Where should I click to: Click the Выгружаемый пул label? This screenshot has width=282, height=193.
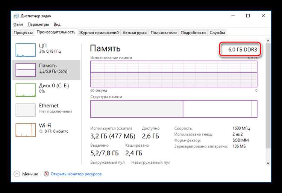[108, 162]
